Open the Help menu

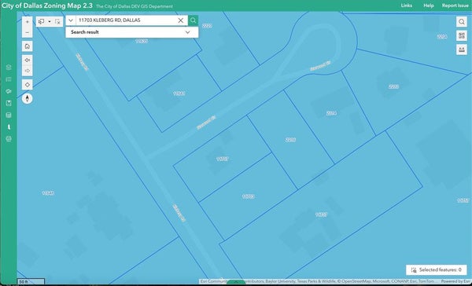point(429,5)
